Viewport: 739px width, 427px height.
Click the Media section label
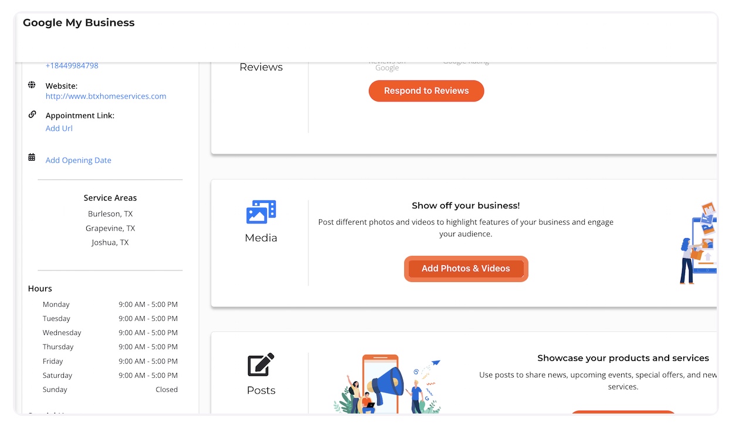tap(261, 238)
